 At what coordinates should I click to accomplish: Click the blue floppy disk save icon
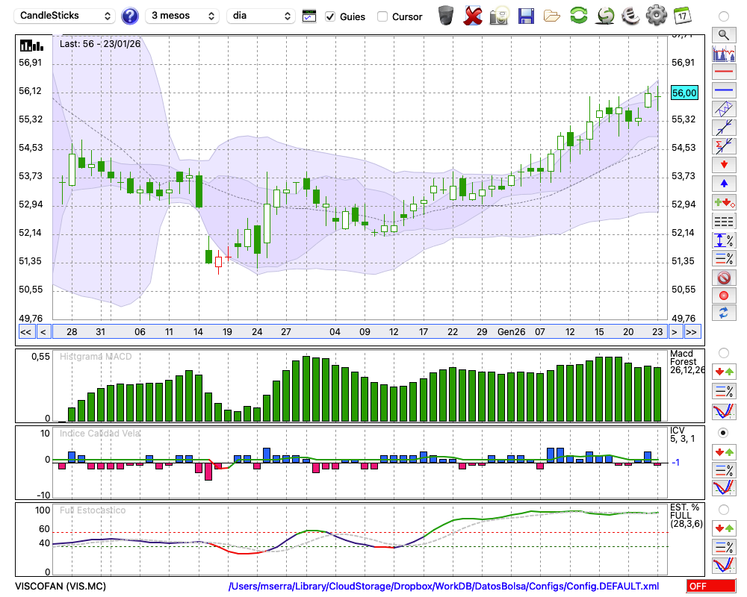coord(526,16)
